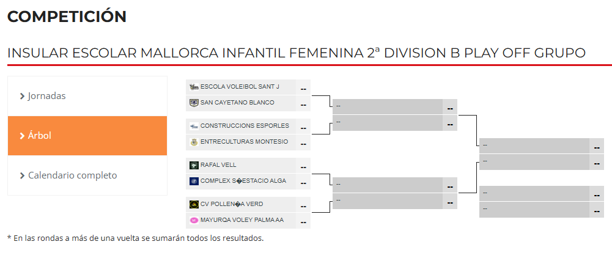Click the Mayurqa Voley Palma AA logo
The width and height of the screenshot is (612, 258).
click(194, 220)
